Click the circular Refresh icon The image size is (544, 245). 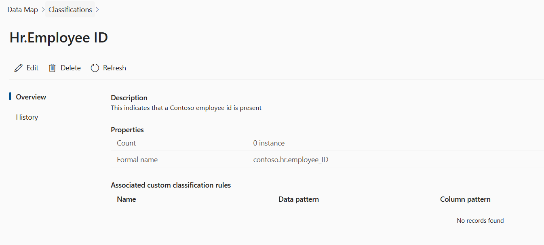tap(95, 68)
